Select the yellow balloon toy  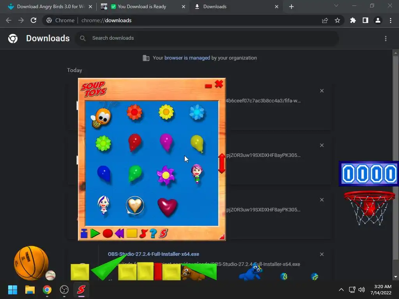coord(197,144)
